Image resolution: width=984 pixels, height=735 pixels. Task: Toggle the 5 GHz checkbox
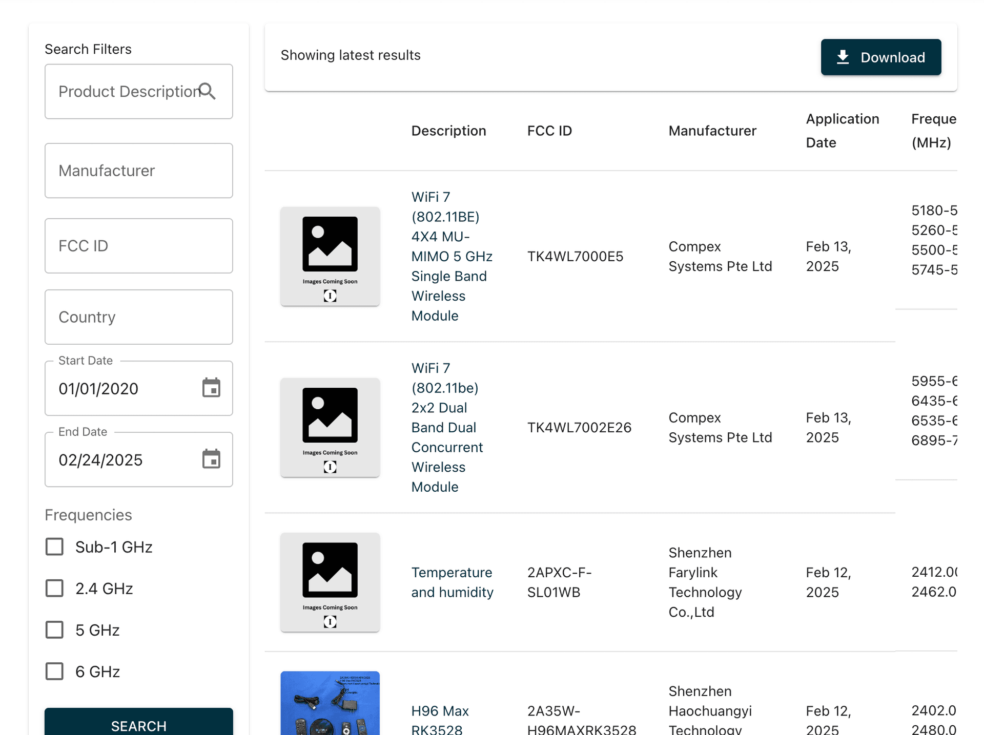pyautogui.click(x=55, y=630)
